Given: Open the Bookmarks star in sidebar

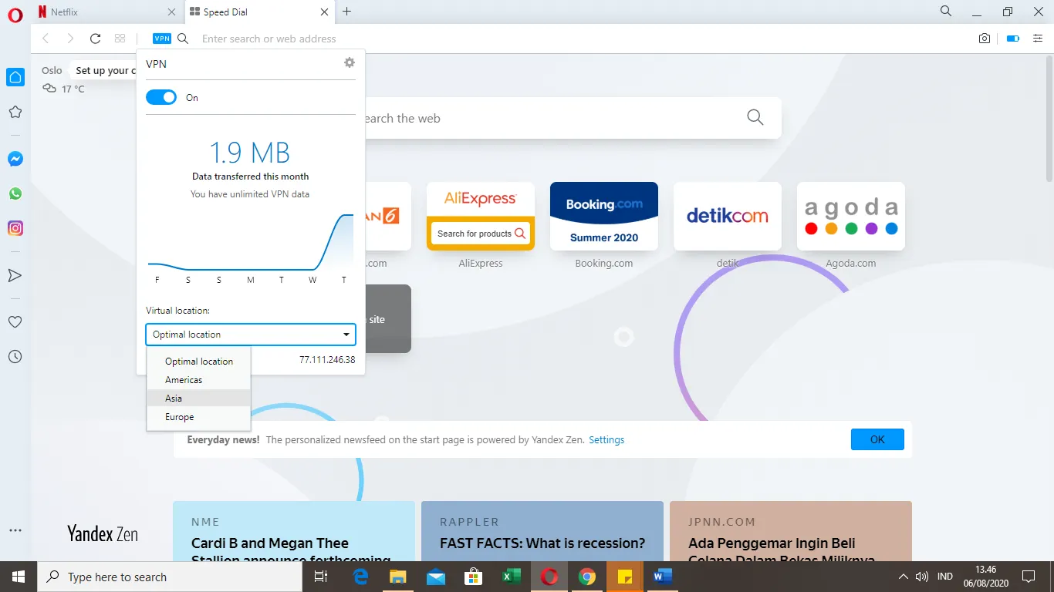Looking at the screenshot, I should (x=15, y=113).
